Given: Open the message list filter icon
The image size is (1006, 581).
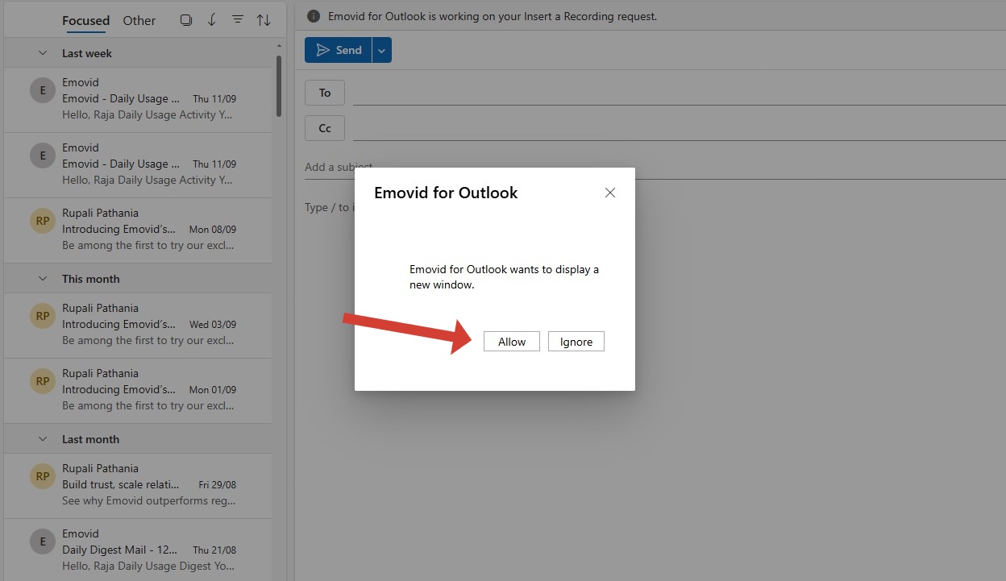Looking at the screenshot, I should 238,19.
